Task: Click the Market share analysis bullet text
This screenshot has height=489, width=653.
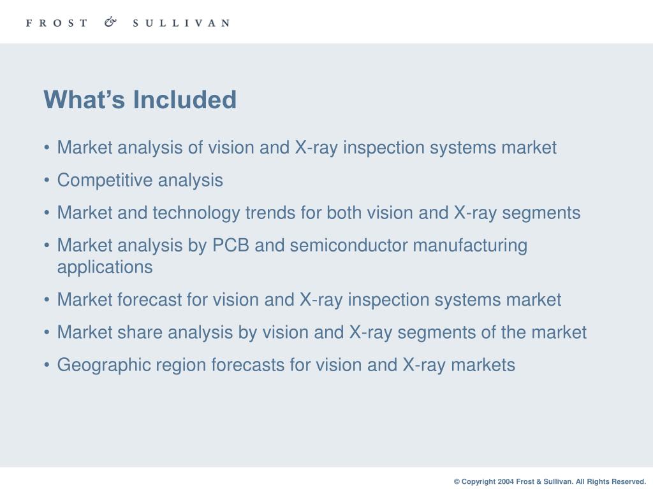Action: (321, 332)
